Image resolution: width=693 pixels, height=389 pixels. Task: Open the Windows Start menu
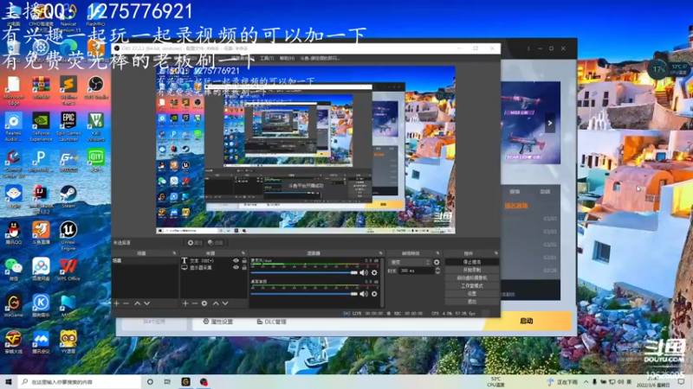[x=8, y=382]
